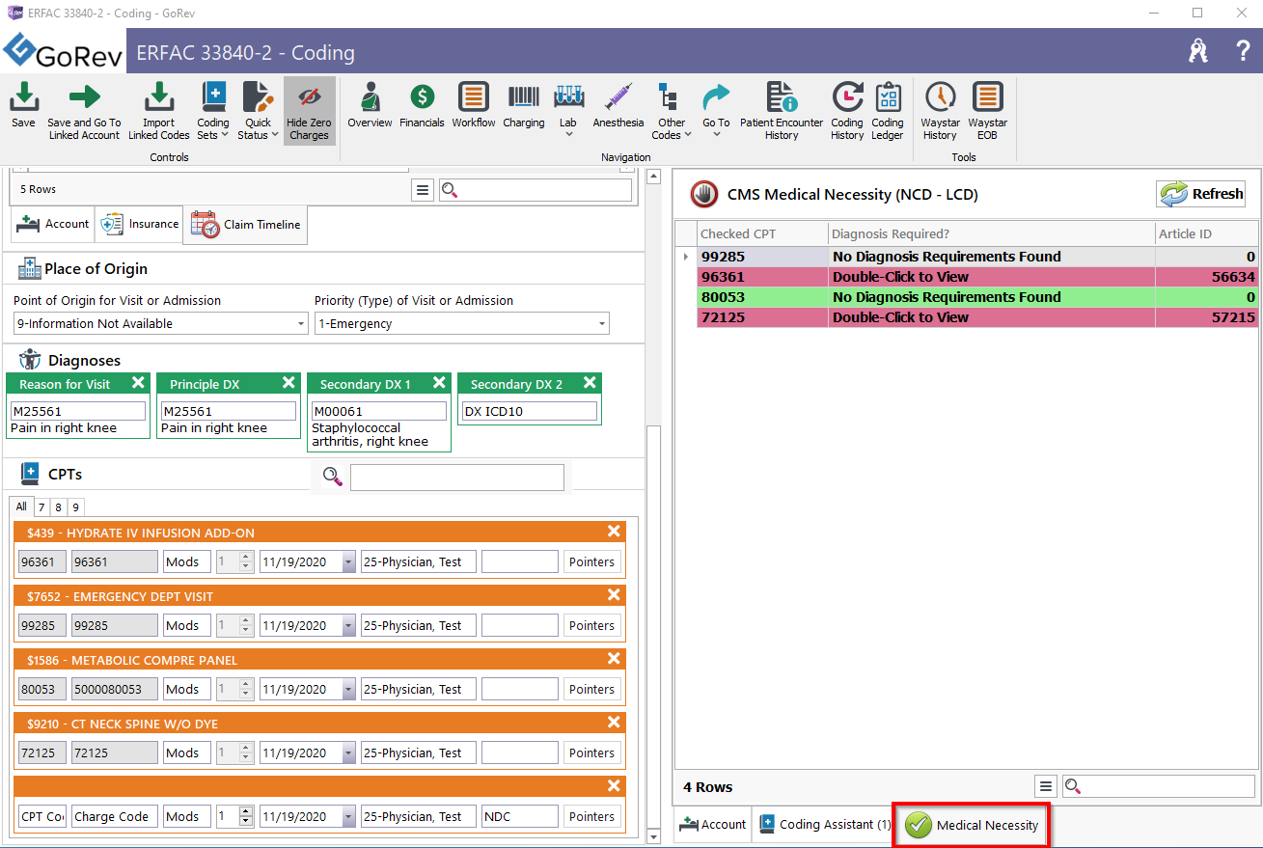Click the CPTs search magnifier icon
The width and height of the screenshot is (1263, 848).
click(x=333, y=476)
